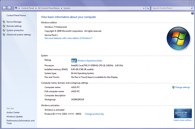Open Windows Update

click(15, 117)
